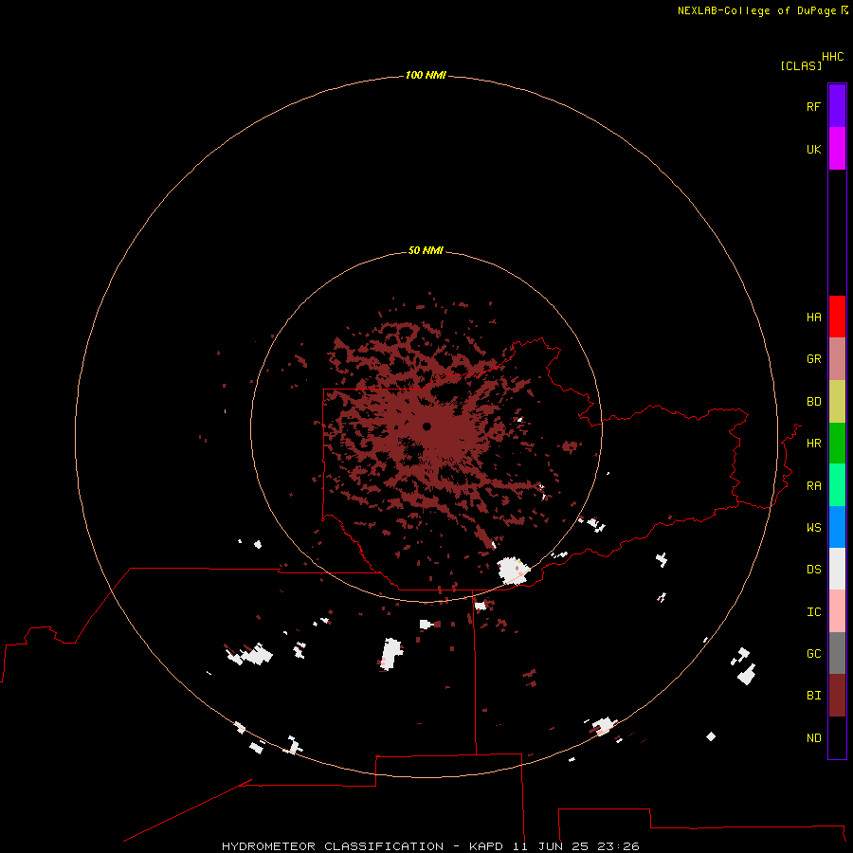Image resolution: width=853 pixels, height=853 pixels.
Task: Click the GR legend label
Action: tap(813, 359)
